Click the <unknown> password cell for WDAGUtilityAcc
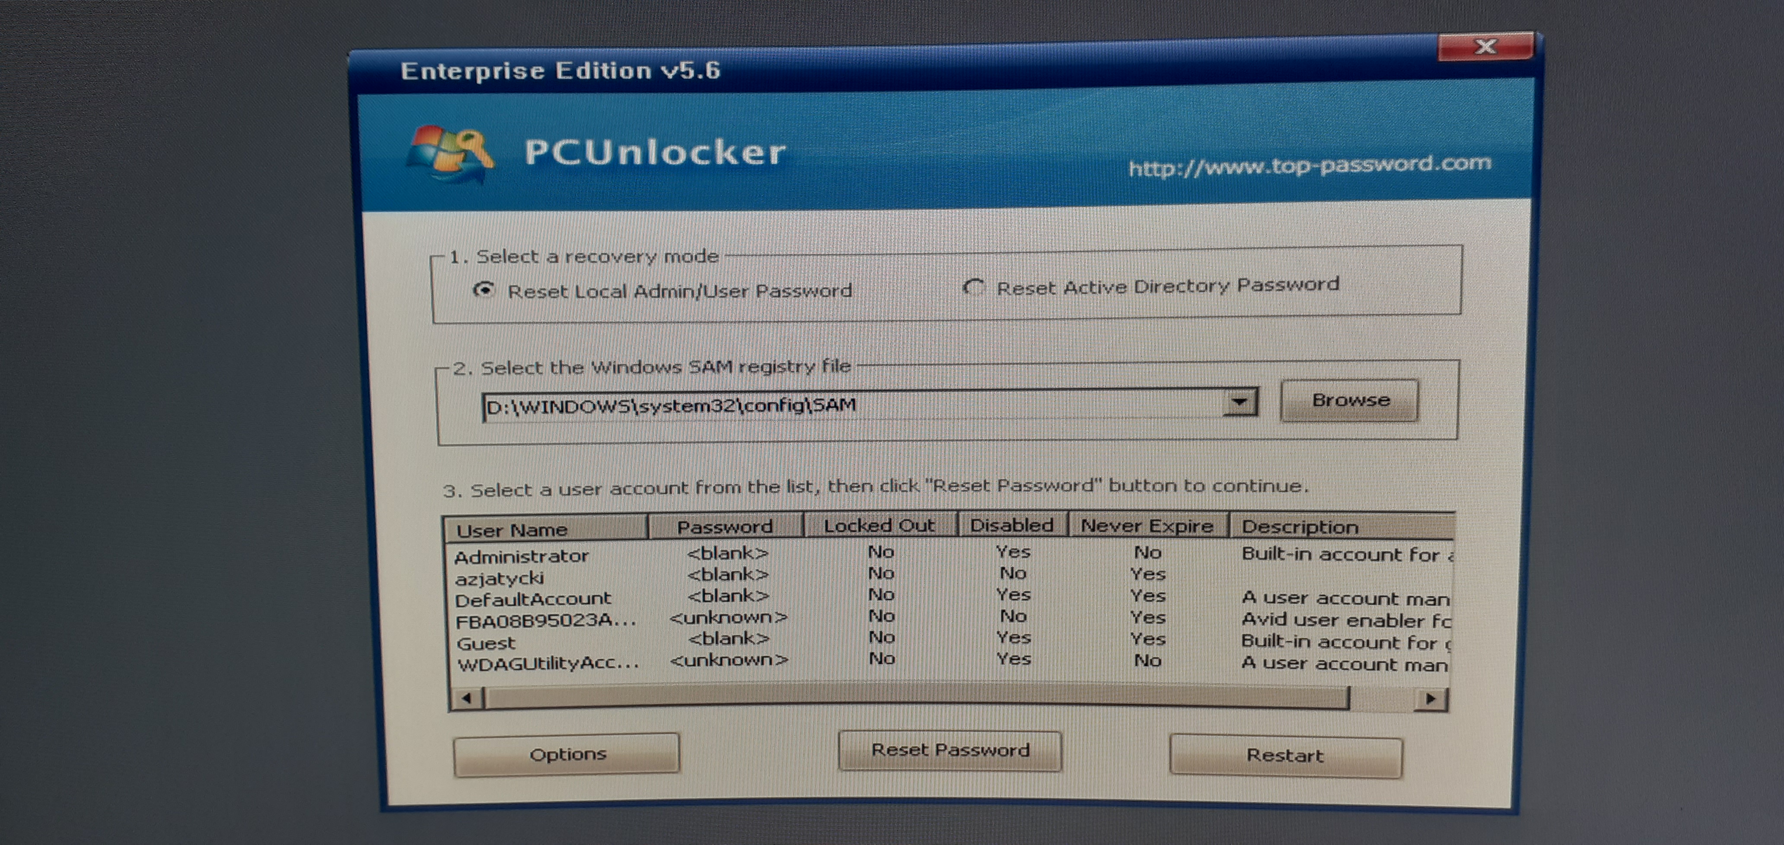1784x845 pixels. [x=729, y=660]
